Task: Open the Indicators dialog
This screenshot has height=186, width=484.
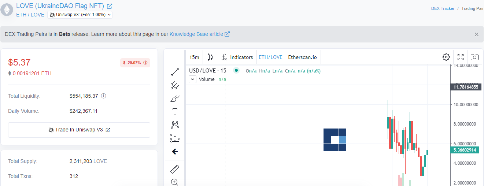Action: click(x=237, y=57)
